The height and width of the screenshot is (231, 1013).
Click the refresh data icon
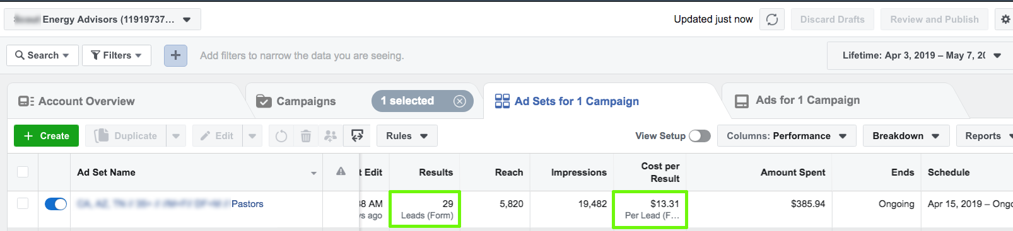point(772,20)
